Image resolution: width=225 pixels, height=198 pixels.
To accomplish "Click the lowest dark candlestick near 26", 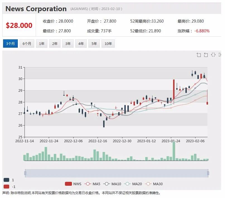I will click(x=104, y=124).
